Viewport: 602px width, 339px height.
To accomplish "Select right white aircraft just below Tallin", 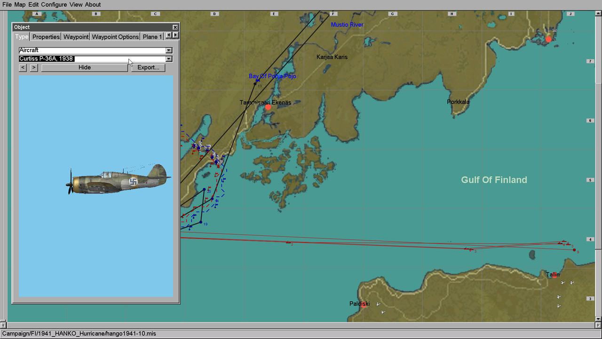I will click(572, 282).
